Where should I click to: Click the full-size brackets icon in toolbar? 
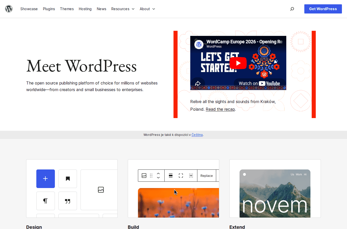pyautogui.click(x=181, y=176)
